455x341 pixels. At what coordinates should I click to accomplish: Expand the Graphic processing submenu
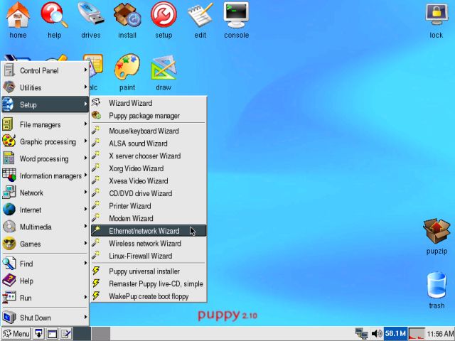[45, 142]
